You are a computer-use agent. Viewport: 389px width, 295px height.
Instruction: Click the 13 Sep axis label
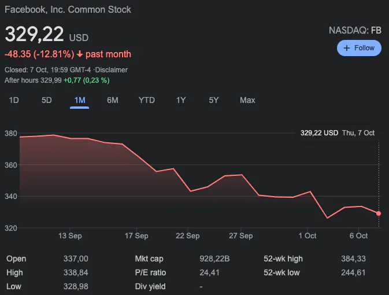point(70,235)
